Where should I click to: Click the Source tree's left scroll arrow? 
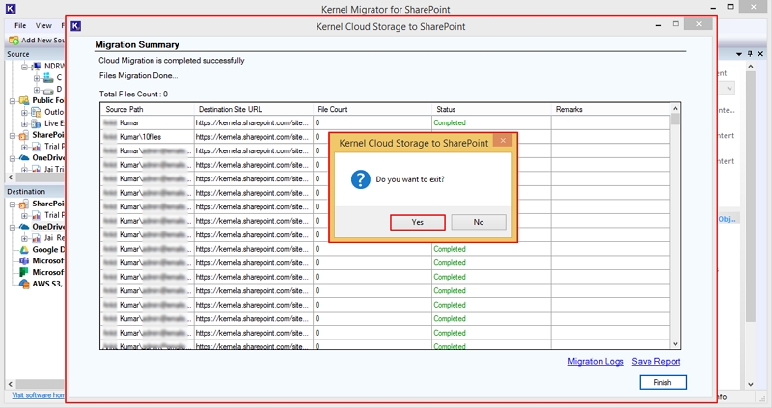[11, 177]
